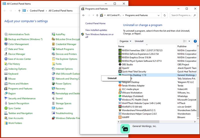
Task: Click the Sync Center green icon
Action: 6,108
